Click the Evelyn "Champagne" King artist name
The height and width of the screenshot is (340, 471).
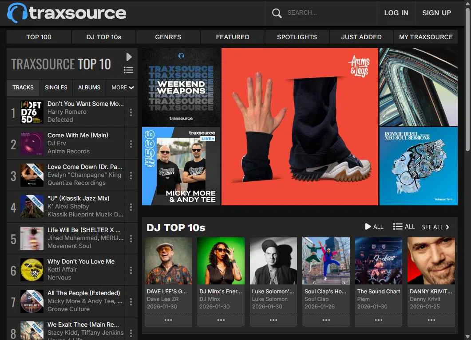(x=84, y=175)
